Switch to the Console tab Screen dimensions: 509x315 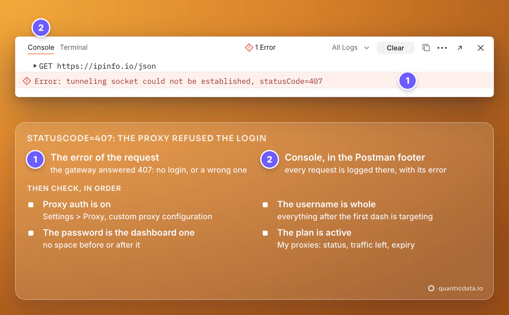41,47
